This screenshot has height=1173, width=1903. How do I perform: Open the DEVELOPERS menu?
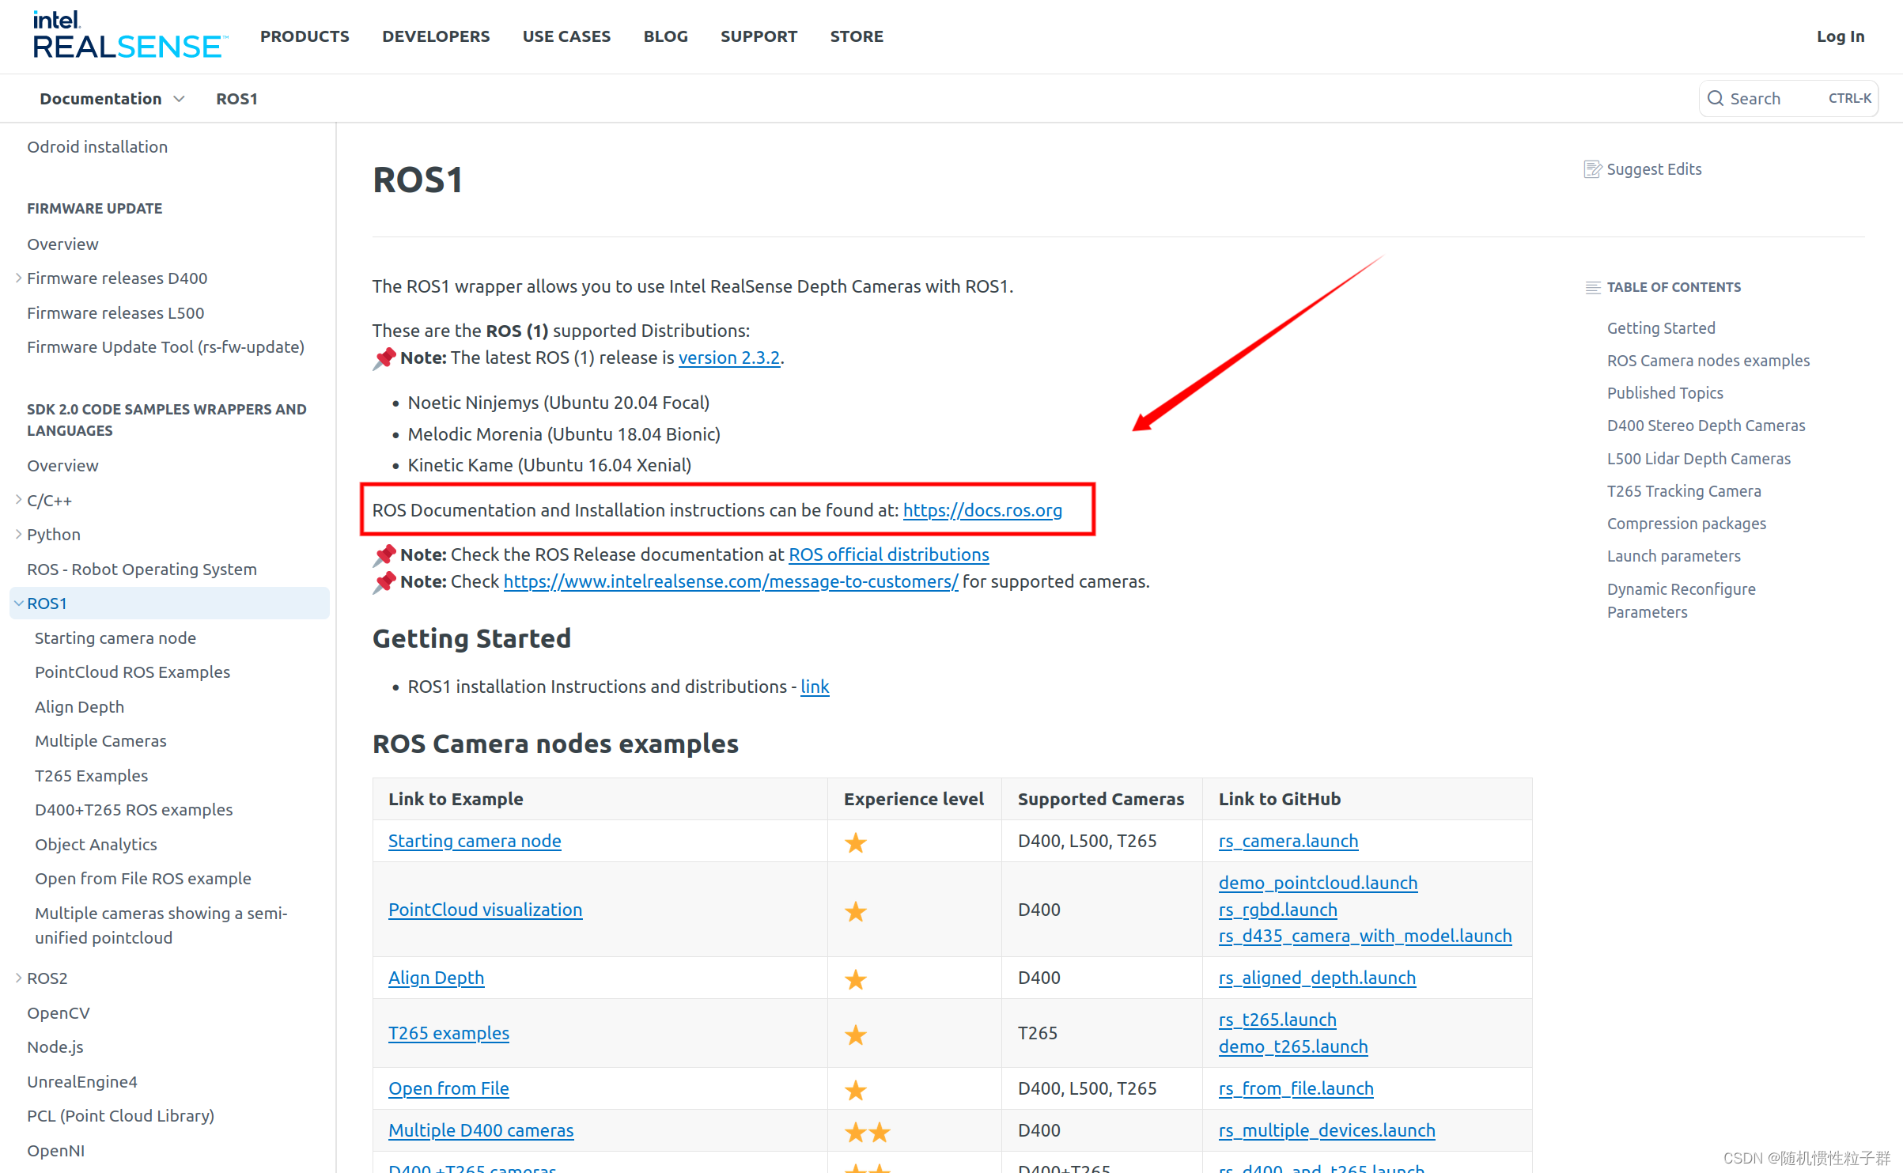click(x=436, y=36)
